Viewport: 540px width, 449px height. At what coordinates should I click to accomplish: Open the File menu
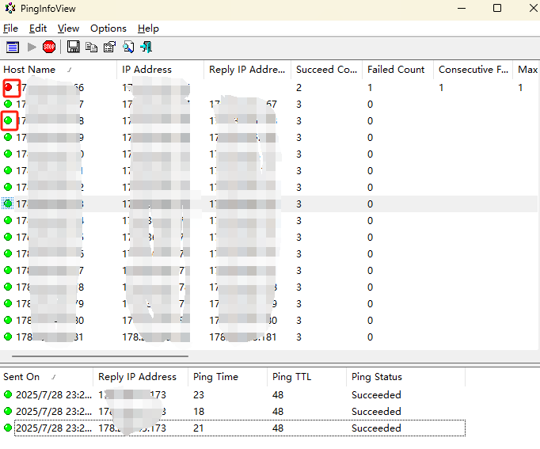(x=10, y=29)
